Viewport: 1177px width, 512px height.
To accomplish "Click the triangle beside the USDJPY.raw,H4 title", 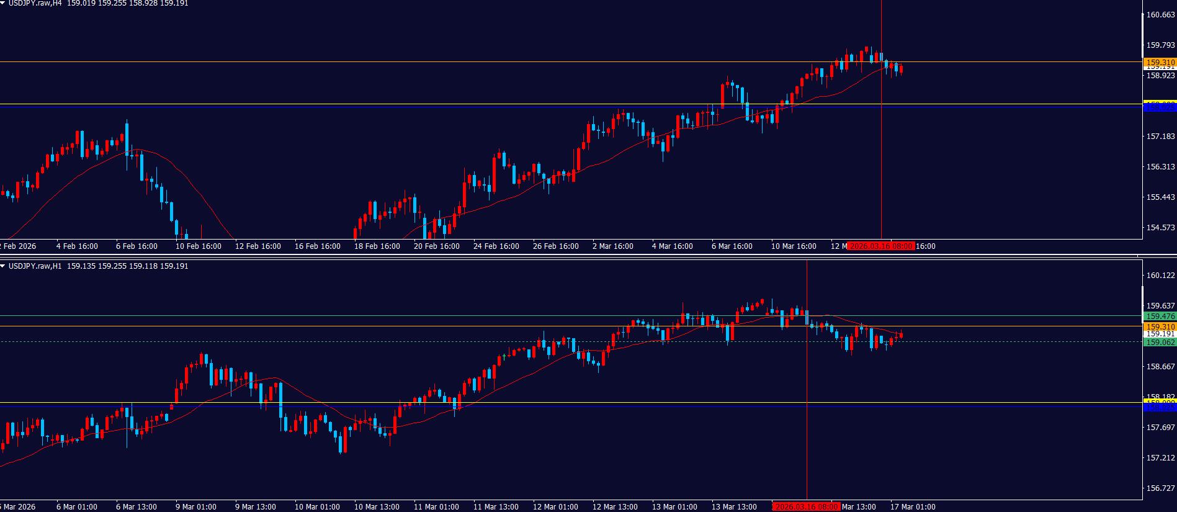I will click(x=3, y=3).
